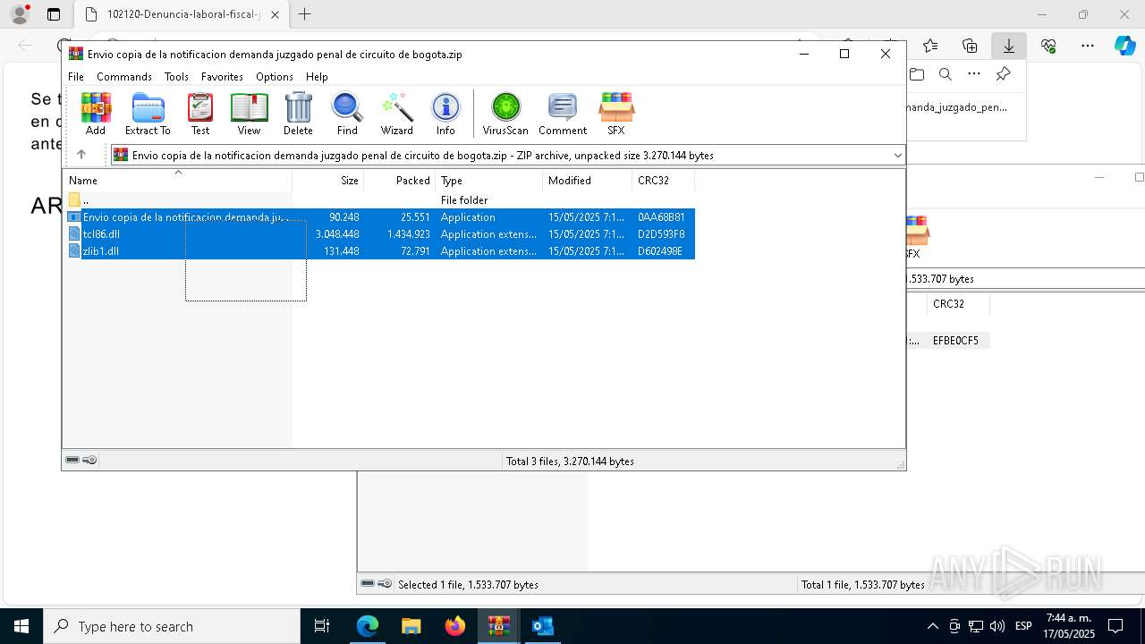Screen dimensions: 1145x644
Task: Open Edge browser essentials icon
Action: [1048, 46]
